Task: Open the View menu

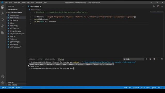Action: (24, 2)
